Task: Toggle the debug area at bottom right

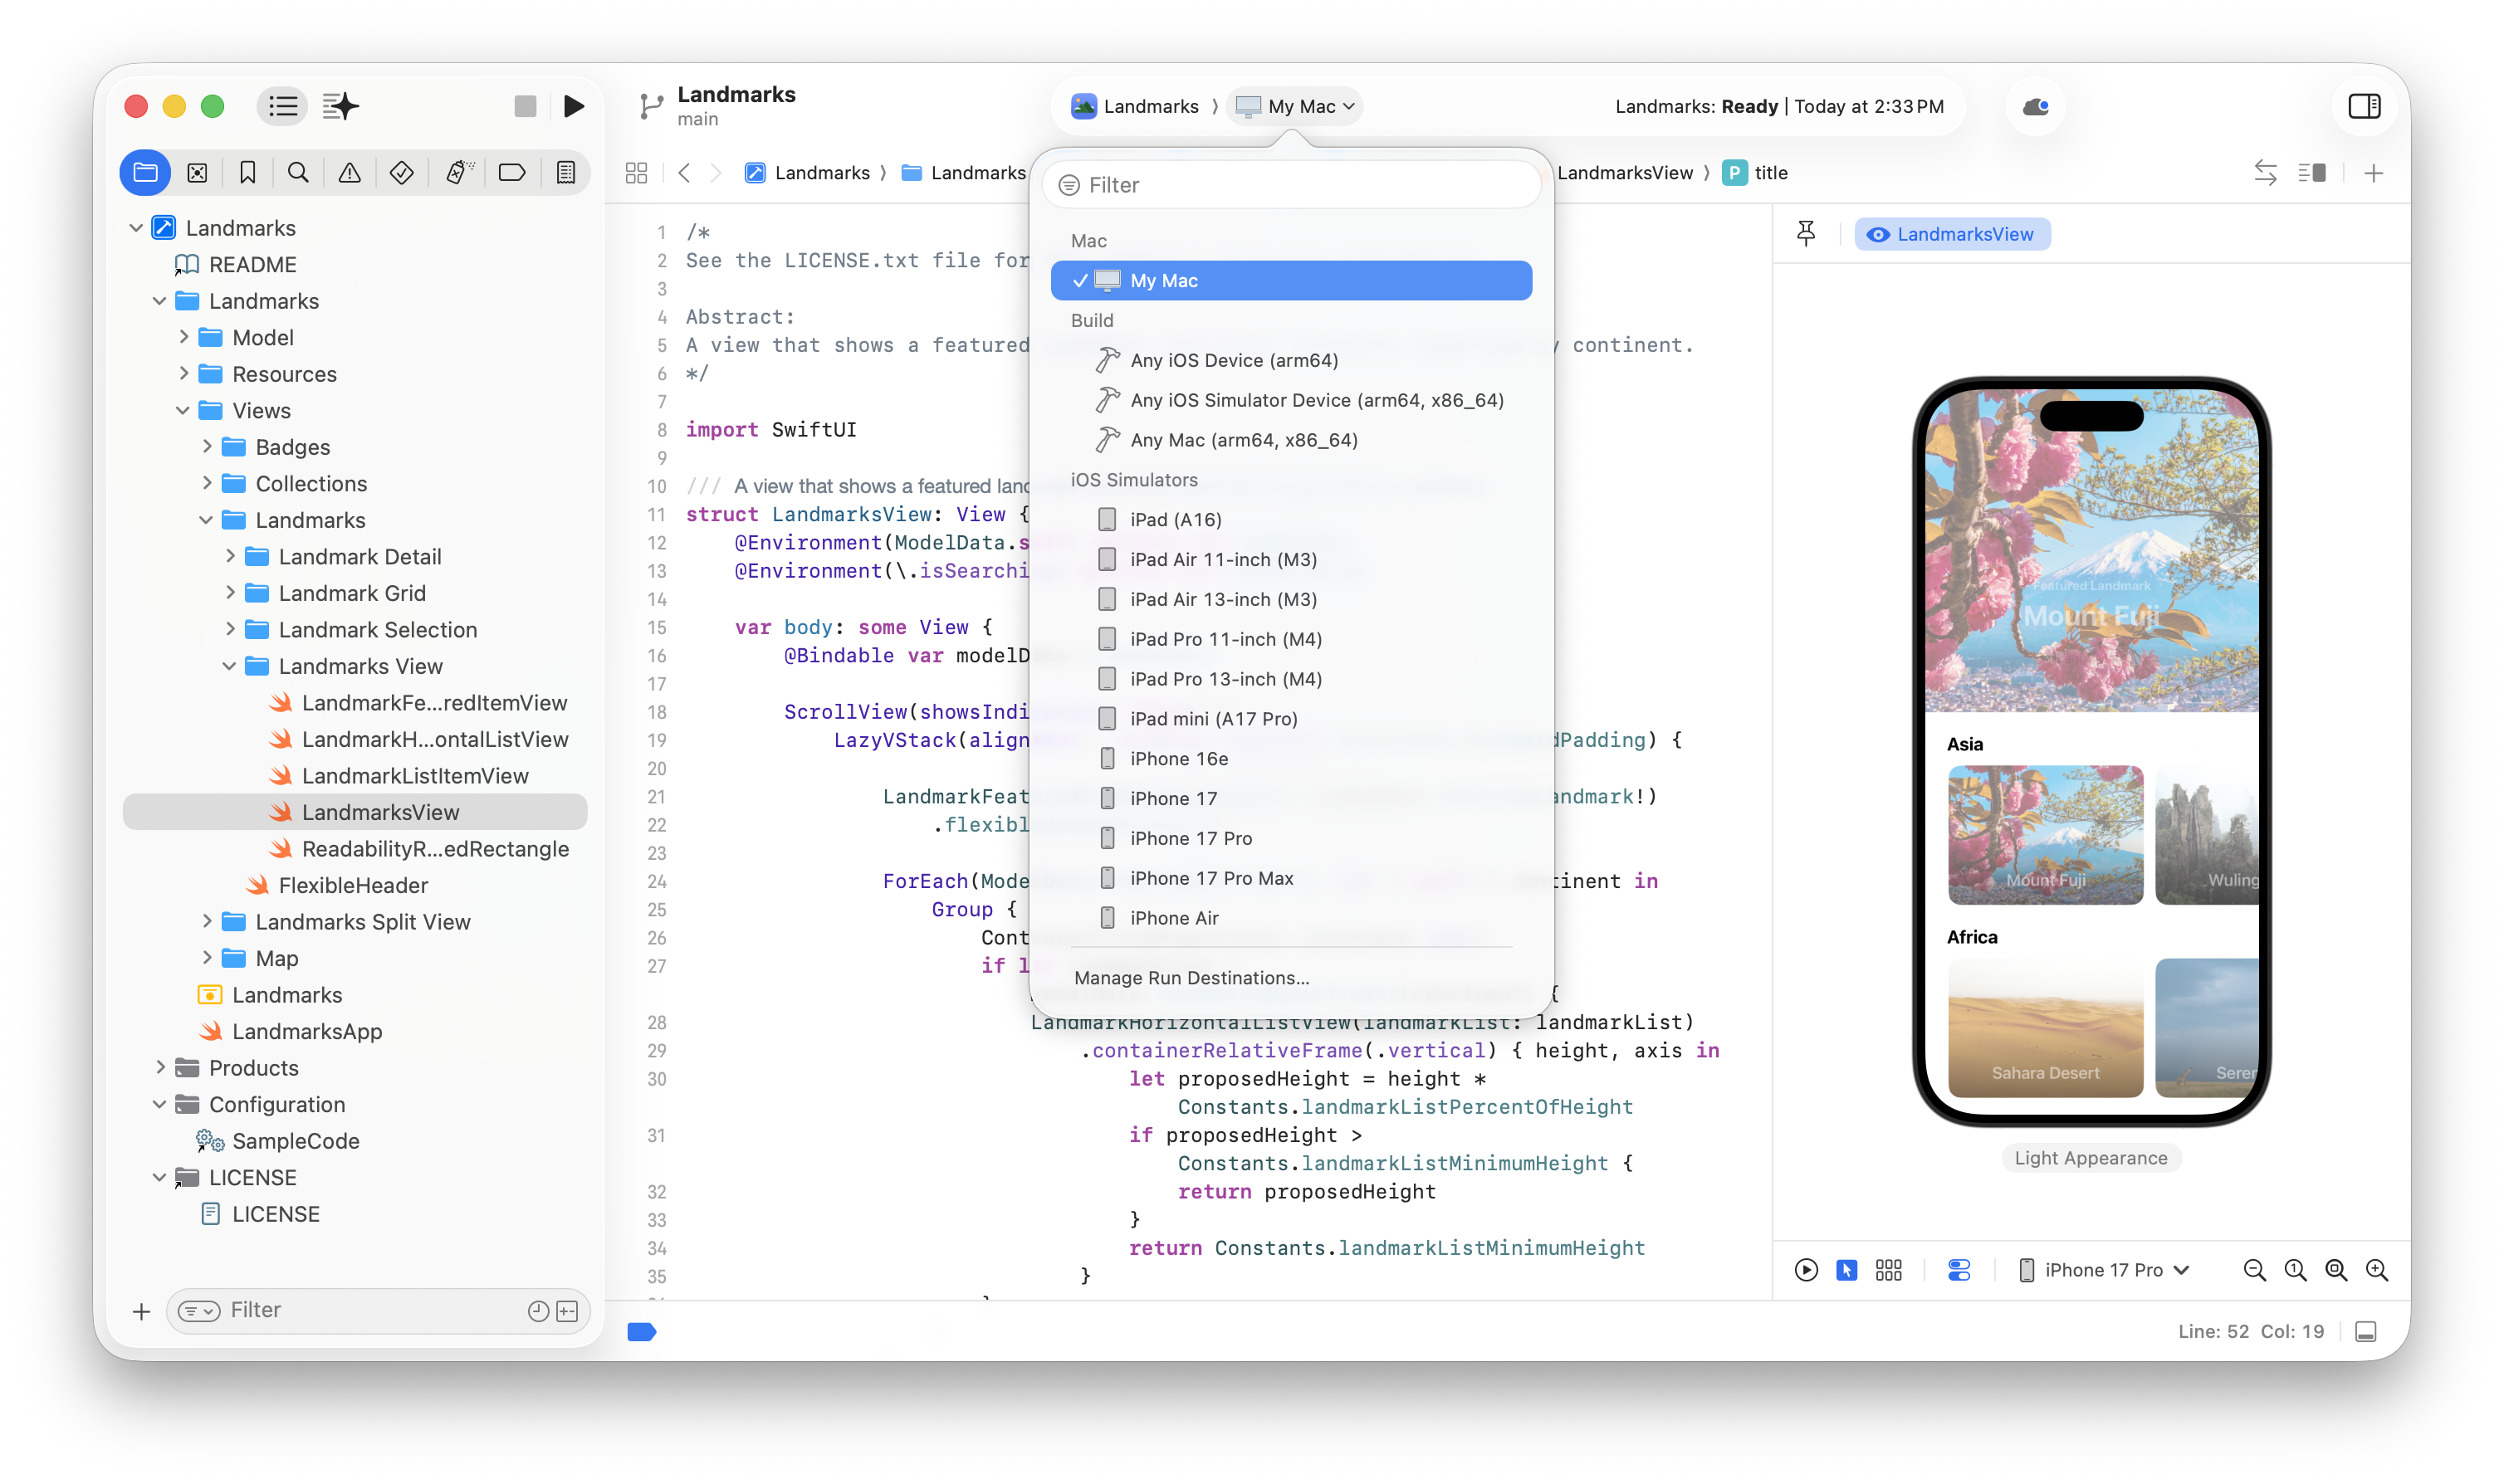Action: tap(2366, 1332)
